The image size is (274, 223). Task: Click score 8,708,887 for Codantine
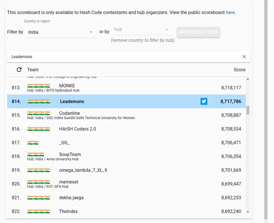point(231,115)
